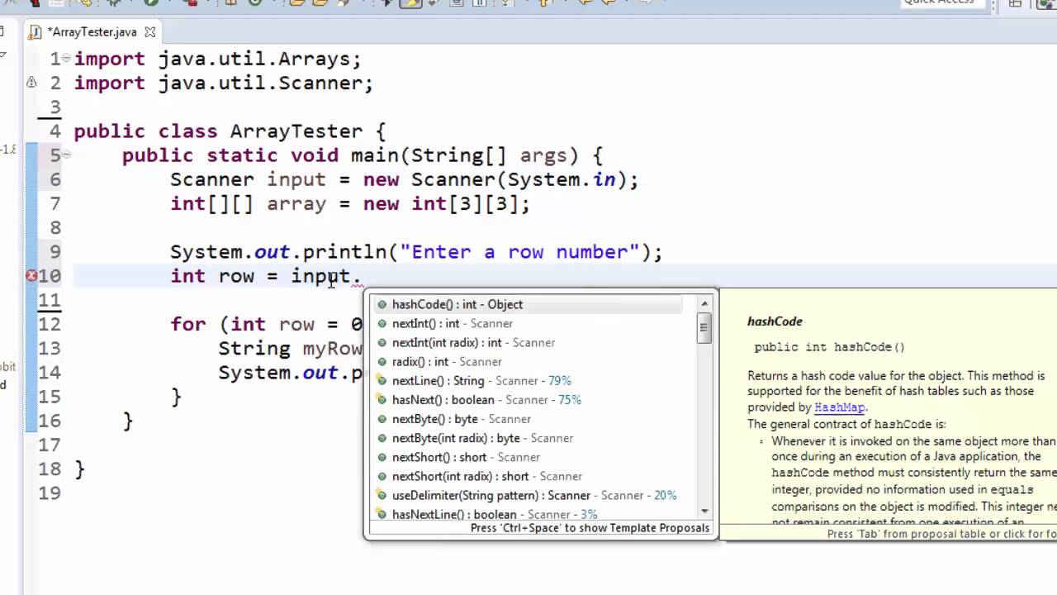This screenshot has height=595, width=1057.
Task: Click the warning marker on line 2
Action: click(31, 83)
